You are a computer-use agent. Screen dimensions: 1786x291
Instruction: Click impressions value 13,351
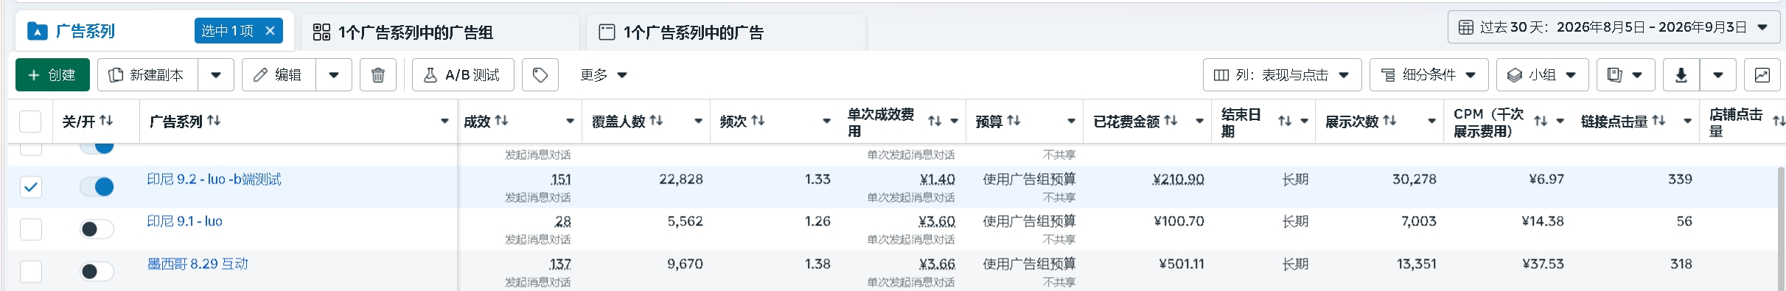(x=1417, y=264)
